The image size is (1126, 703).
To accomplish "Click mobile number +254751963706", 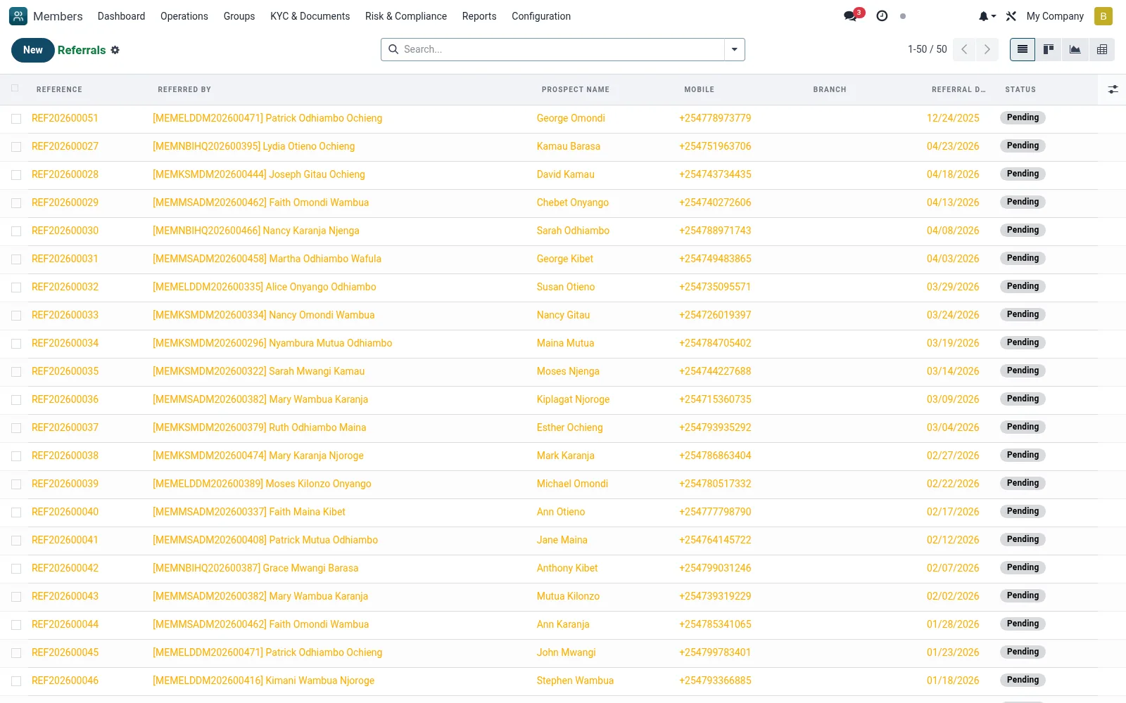I will pyautogui.click(x=715, y=146).
